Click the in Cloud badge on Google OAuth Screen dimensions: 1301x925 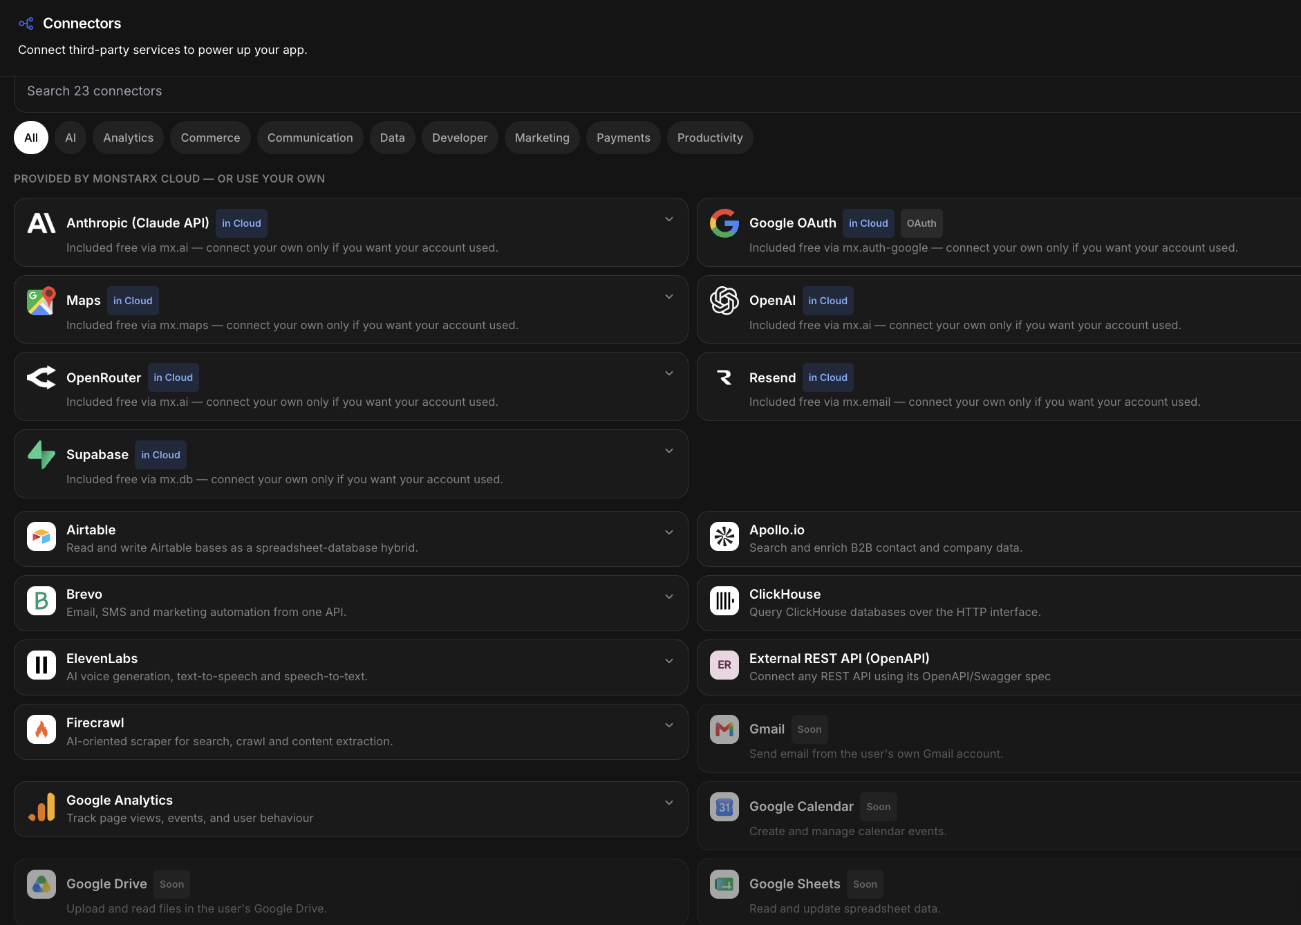click(868, 223)
